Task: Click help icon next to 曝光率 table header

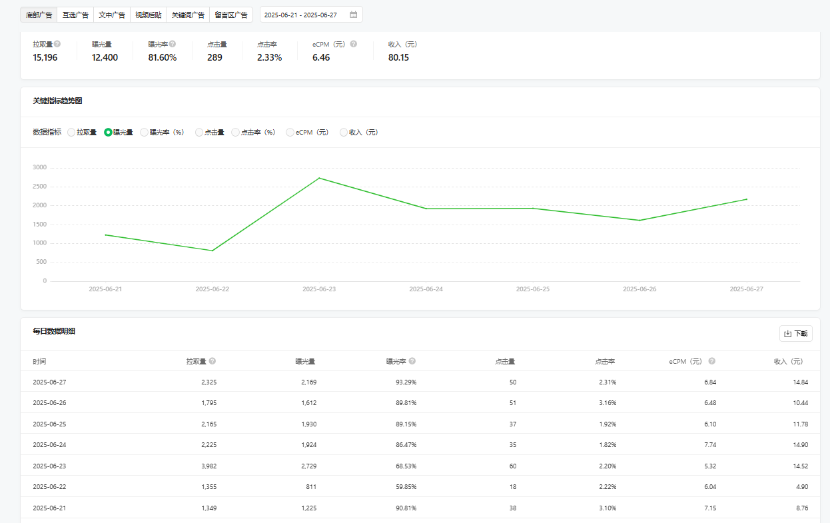Action: pos(412,361)
